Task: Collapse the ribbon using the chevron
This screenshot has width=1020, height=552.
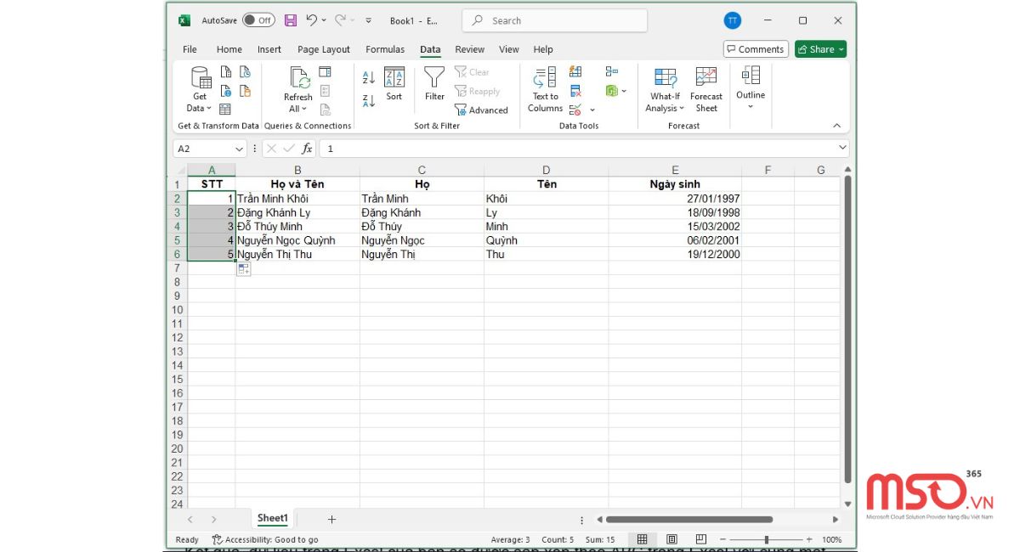Action: pos(837,126)
